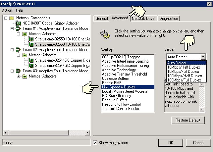Viewport: 213px width, 152px height.
Task: Click the Restore Default button
Action: 188,120
